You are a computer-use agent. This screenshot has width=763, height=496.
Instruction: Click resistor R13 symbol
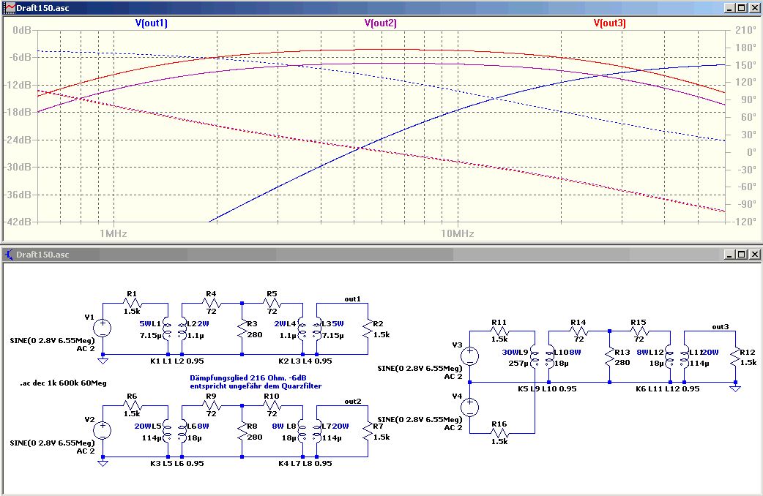click(x=609, y=358)
